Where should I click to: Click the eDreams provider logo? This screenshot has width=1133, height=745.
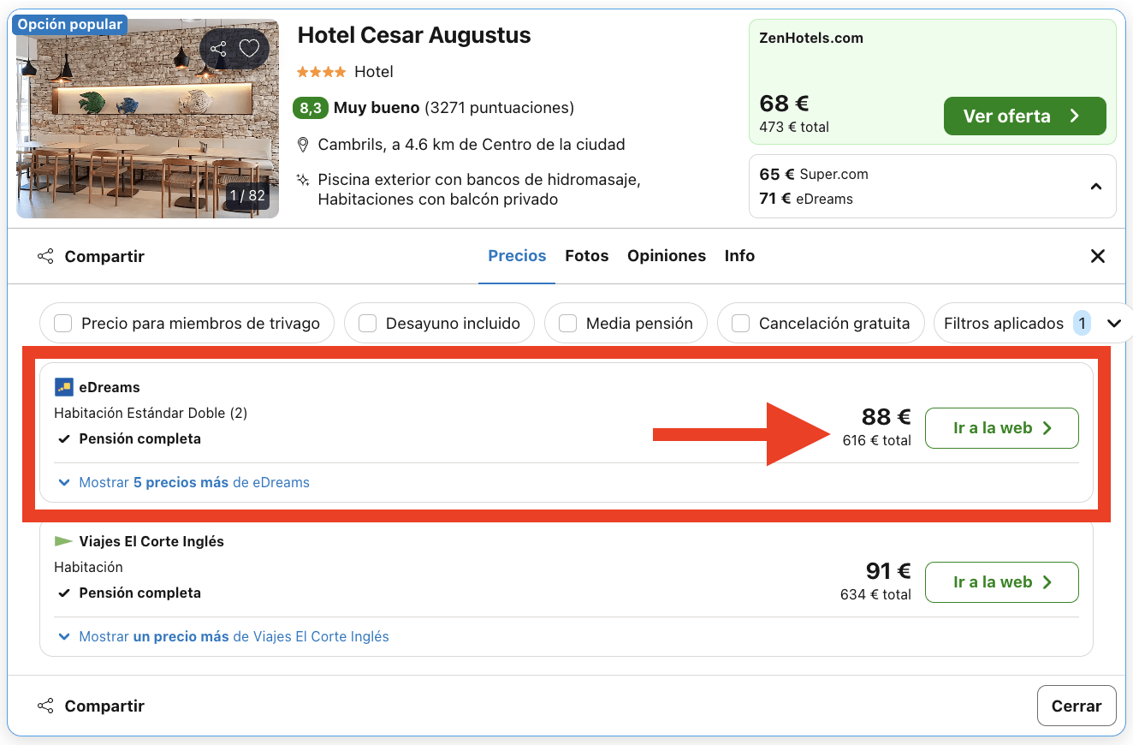(64, 386)
